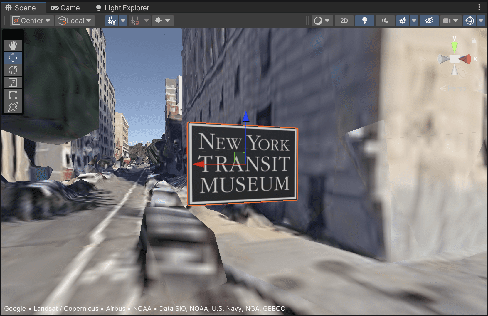The image size is (488, 316).
Task: Open the three-dot panel options menu
Action: click(x=479, y=7)
